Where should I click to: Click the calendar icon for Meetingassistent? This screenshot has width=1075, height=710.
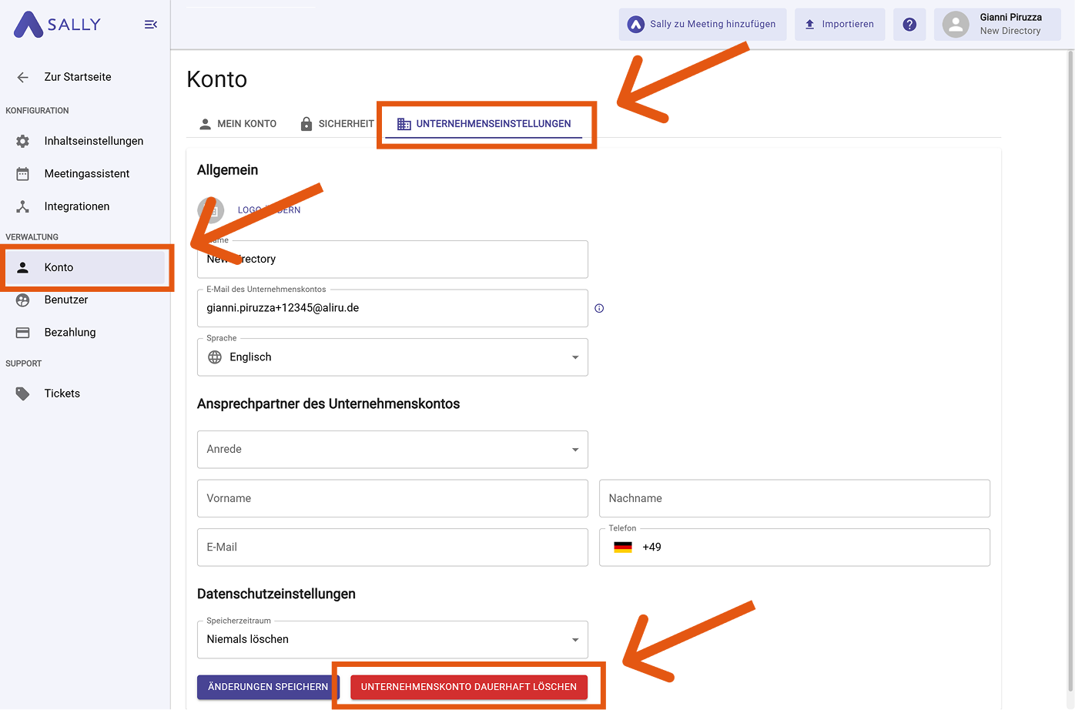click(x=23, y=174)
